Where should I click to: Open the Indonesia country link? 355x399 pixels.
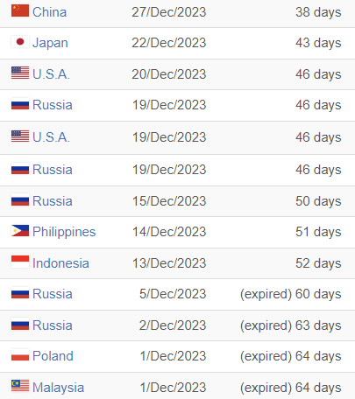60,263
